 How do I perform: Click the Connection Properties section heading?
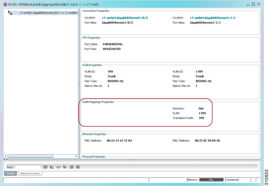click(x=96, y=11)
